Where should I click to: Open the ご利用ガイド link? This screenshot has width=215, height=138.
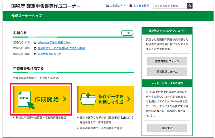click(x=118, y=6)
